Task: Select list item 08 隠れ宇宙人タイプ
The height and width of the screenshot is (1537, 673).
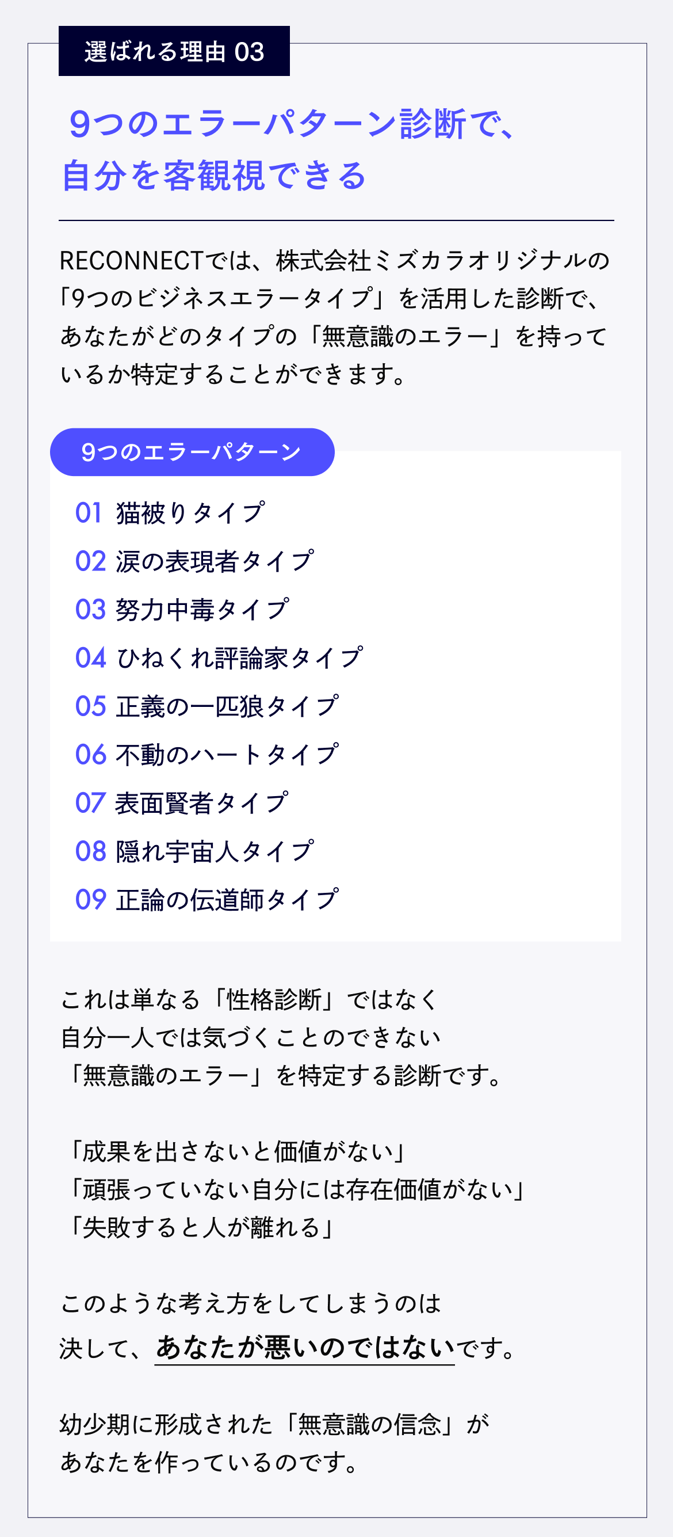Action: tap(194, 851)
